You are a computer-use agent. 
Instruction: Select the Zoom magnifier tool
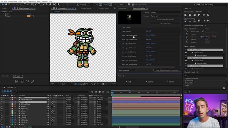coord(10,5)
